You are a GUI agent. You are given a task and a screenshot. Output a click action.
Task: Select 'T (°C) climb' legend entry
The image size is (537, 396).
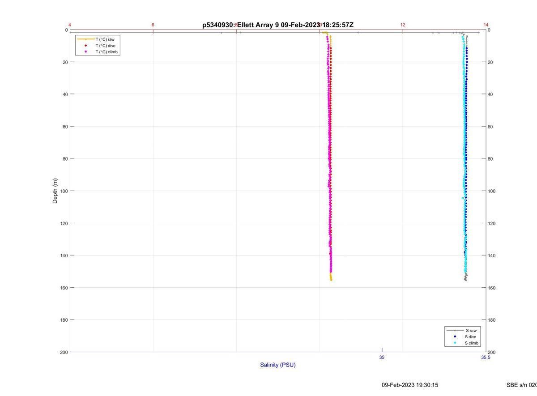(107, 52)
